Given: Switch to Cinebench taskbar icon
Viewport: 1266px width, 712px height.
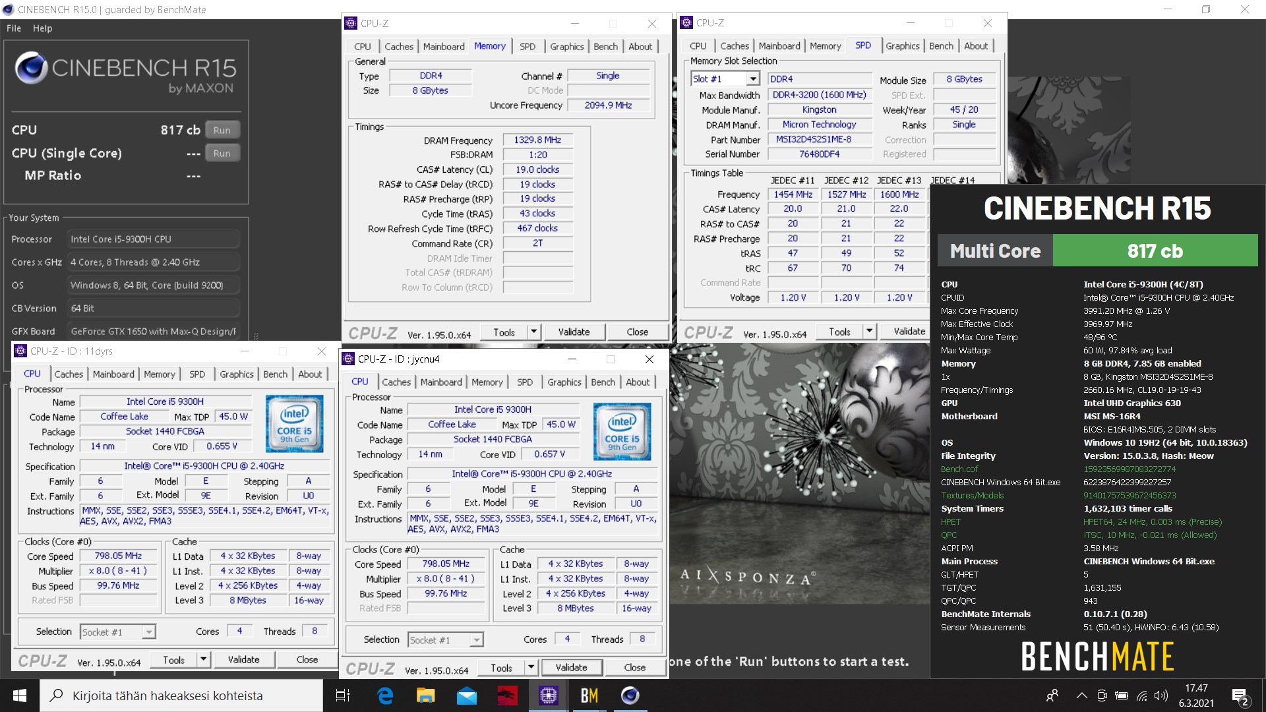Looking at the screenshot, I should [630, 696].
